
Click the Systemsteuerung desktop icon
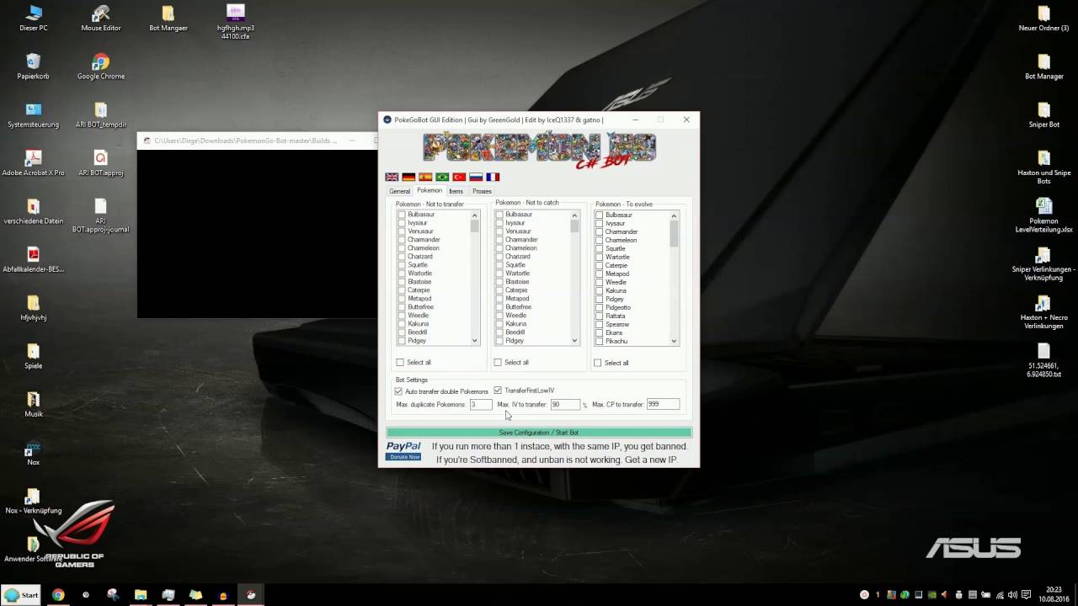pyautogui.click(x=33, y=115)
